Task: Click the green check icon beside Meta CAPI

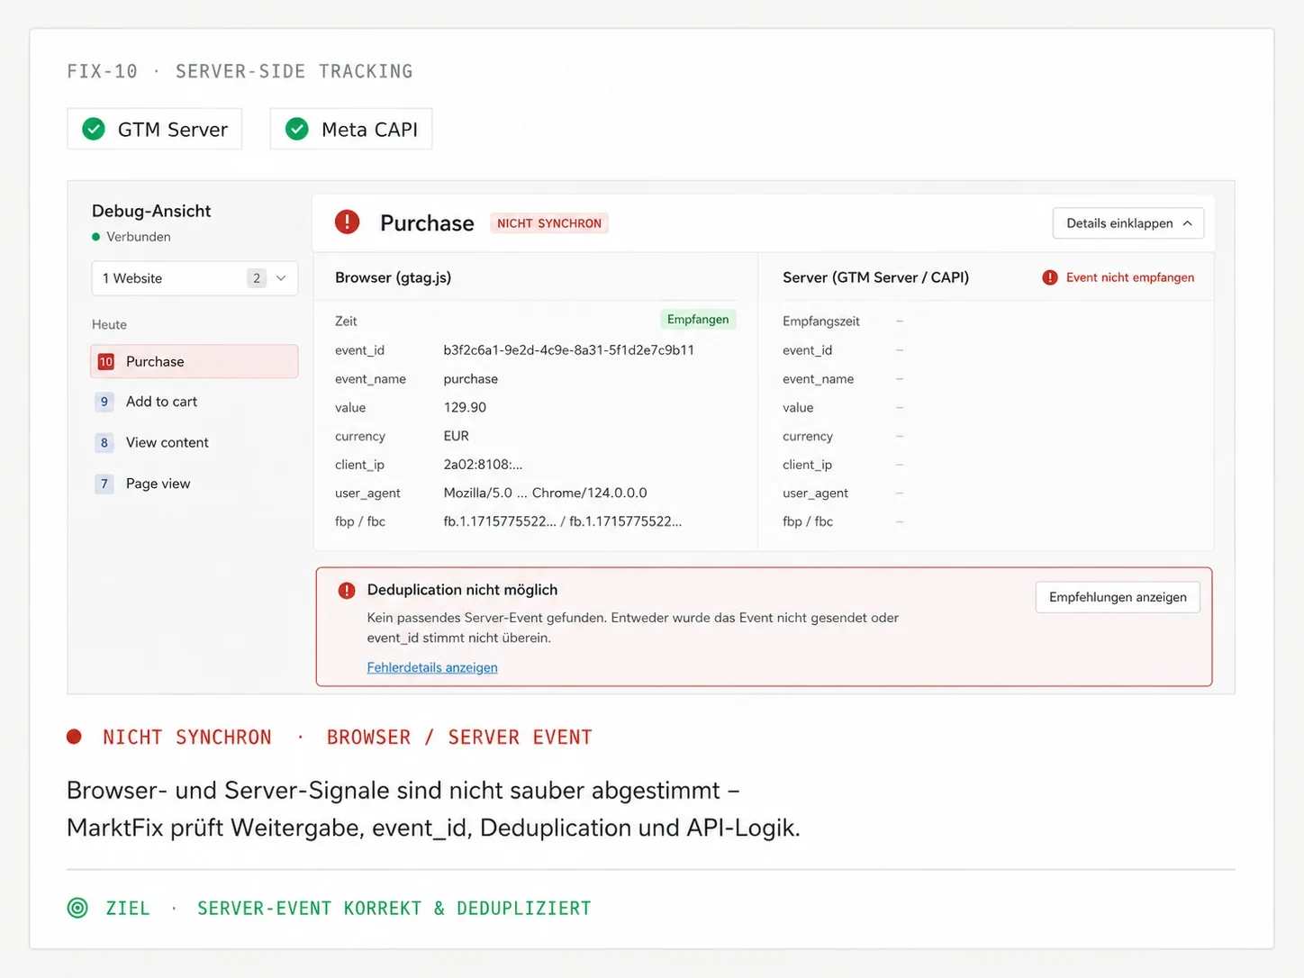Action: coord(297,129)
